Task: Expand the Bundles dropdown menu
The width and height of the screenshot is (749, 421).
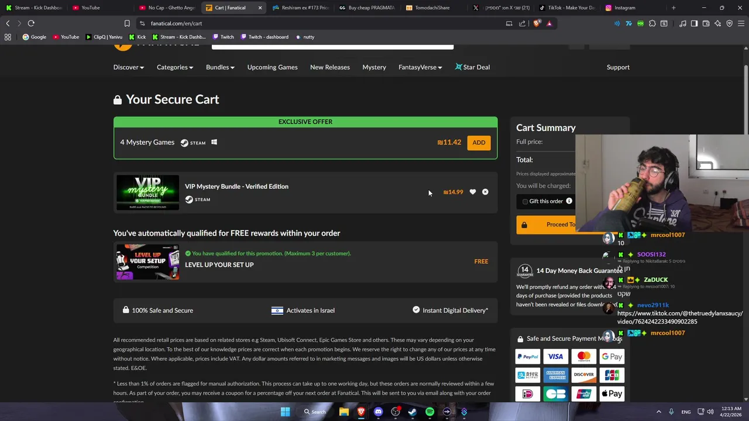Action: tap(220, 67)
